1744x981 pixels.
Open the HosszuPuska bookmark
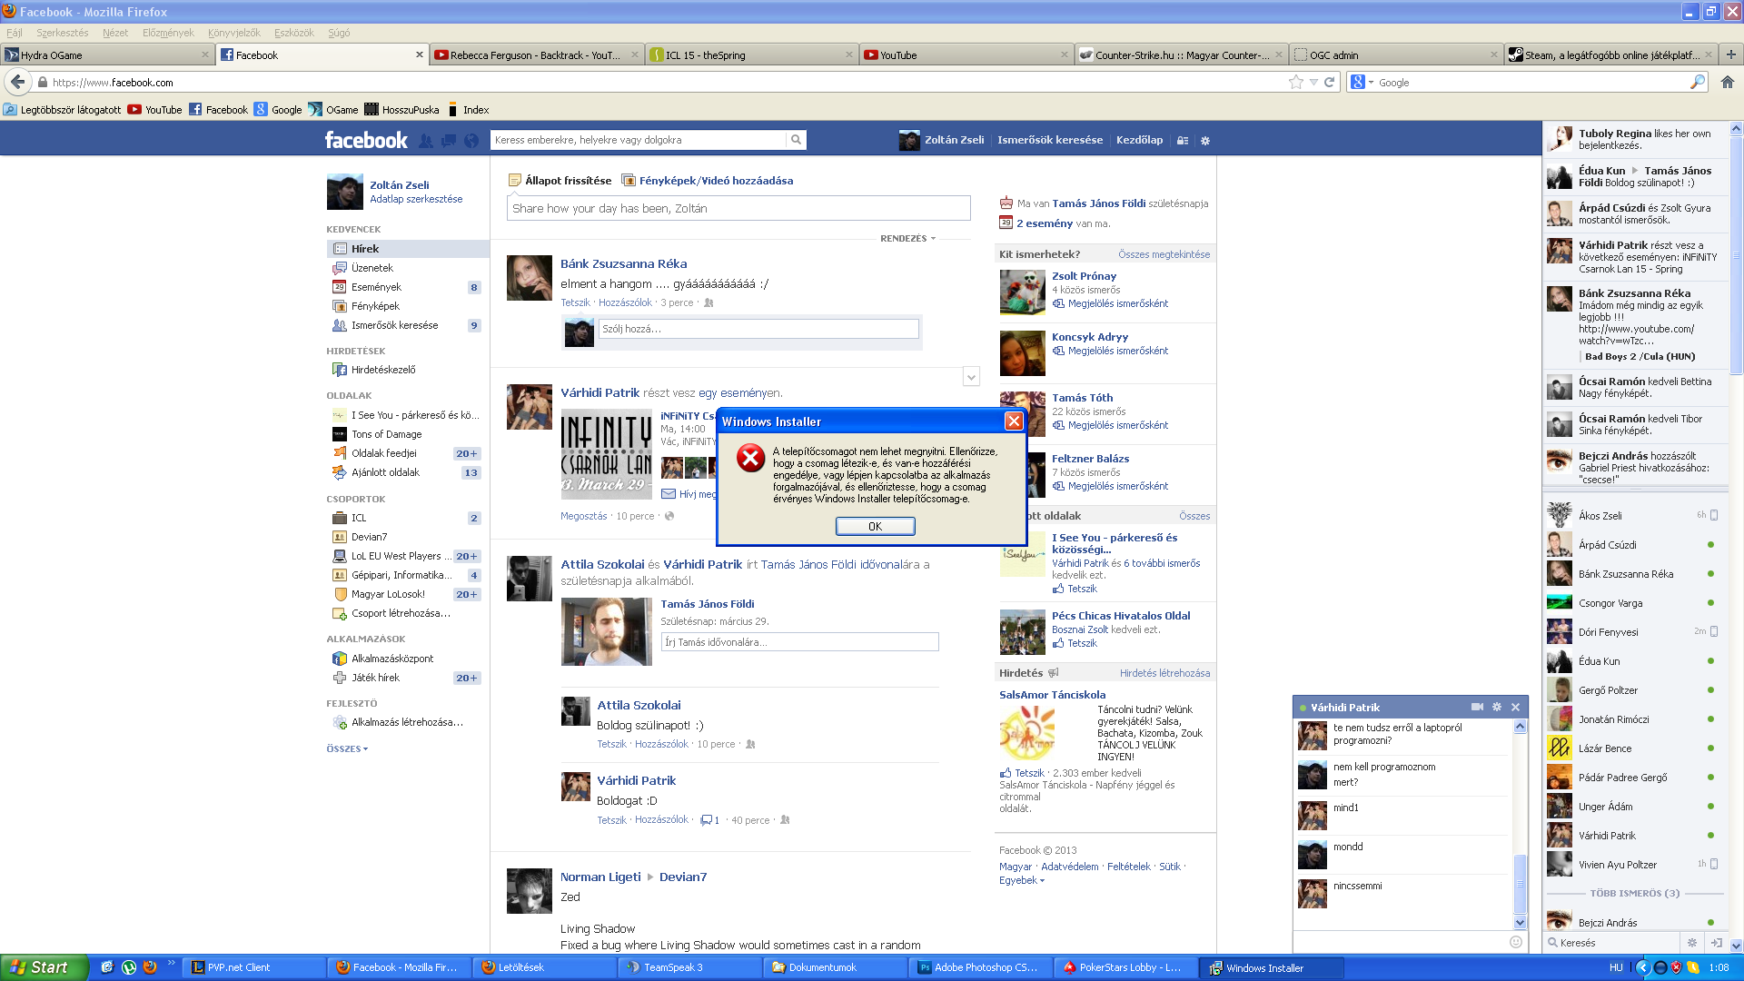click(x=401, y=109)
